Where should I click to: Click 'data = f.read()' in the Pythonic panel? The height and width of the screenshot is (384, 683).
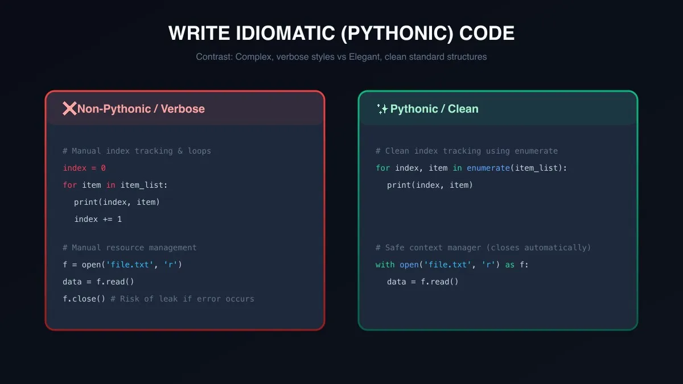click(x=423, y=282)
